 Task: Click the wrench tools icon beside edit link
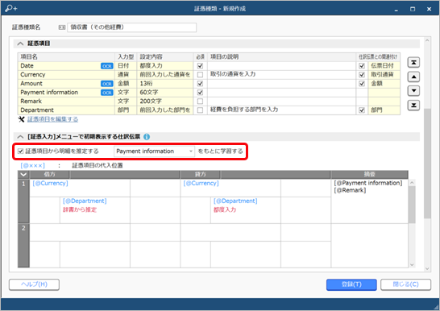coord(21,119)
